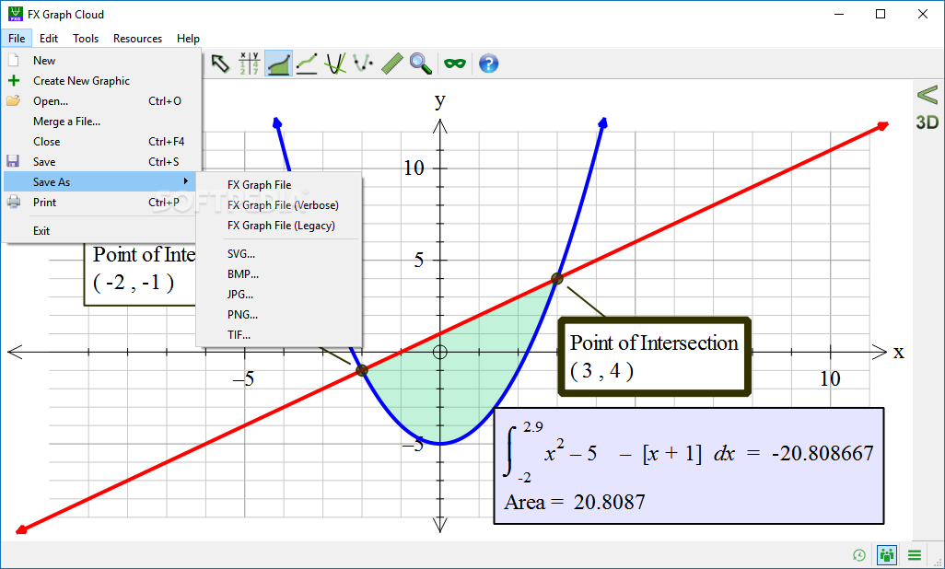Select the tangent line to parabola tool
The image size is (945, 569).
tap(335, 64)
